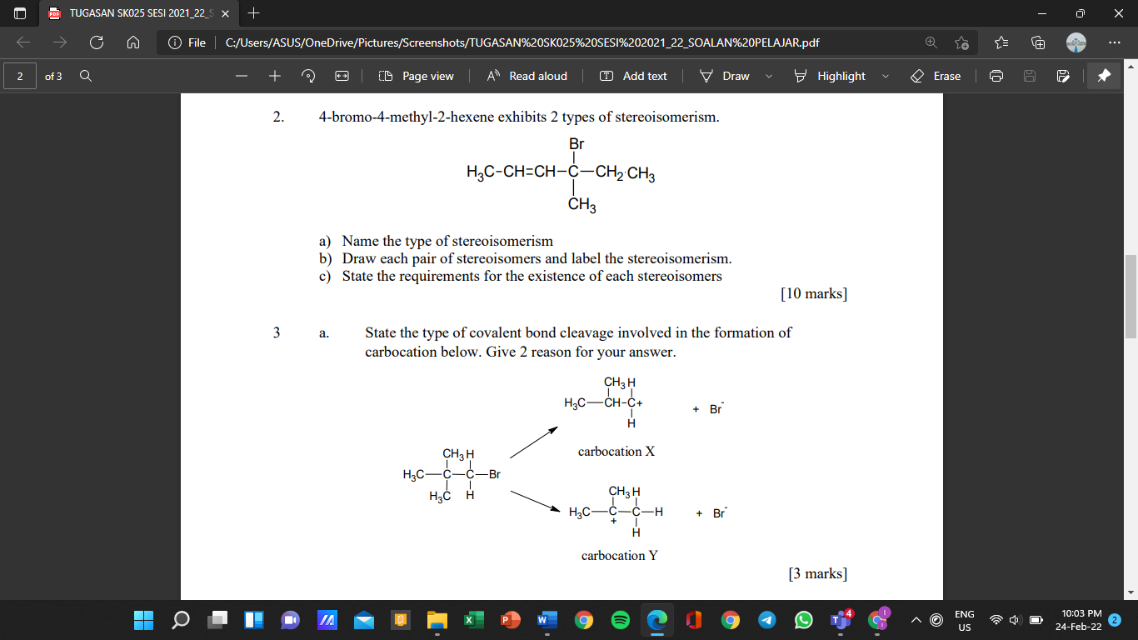The image size is (1138, 640).
Task: Print the PDF document
Action: coord(996,76)
